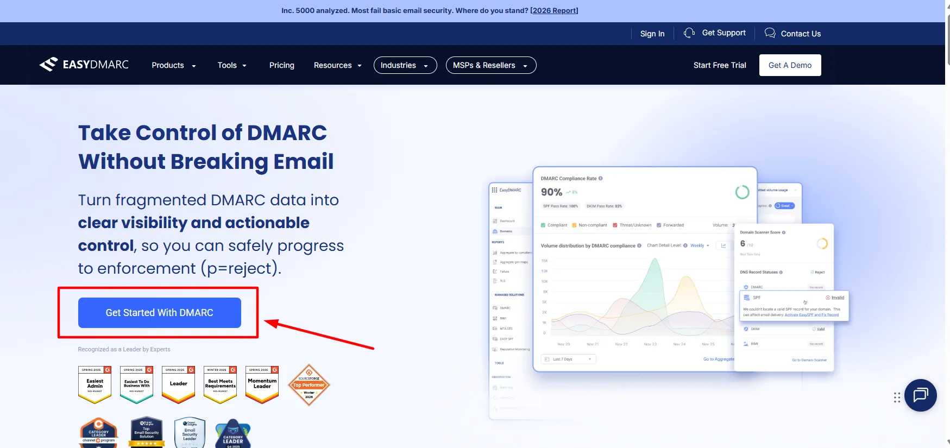Open the MSPs & Resellers dropdown
This screenshot has width=950, height=448.
[491, 65]
